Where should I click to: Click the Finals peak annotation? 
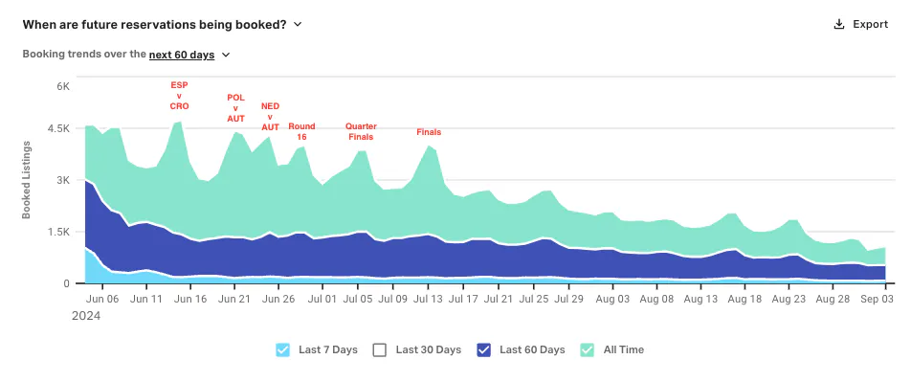(429, 132)
